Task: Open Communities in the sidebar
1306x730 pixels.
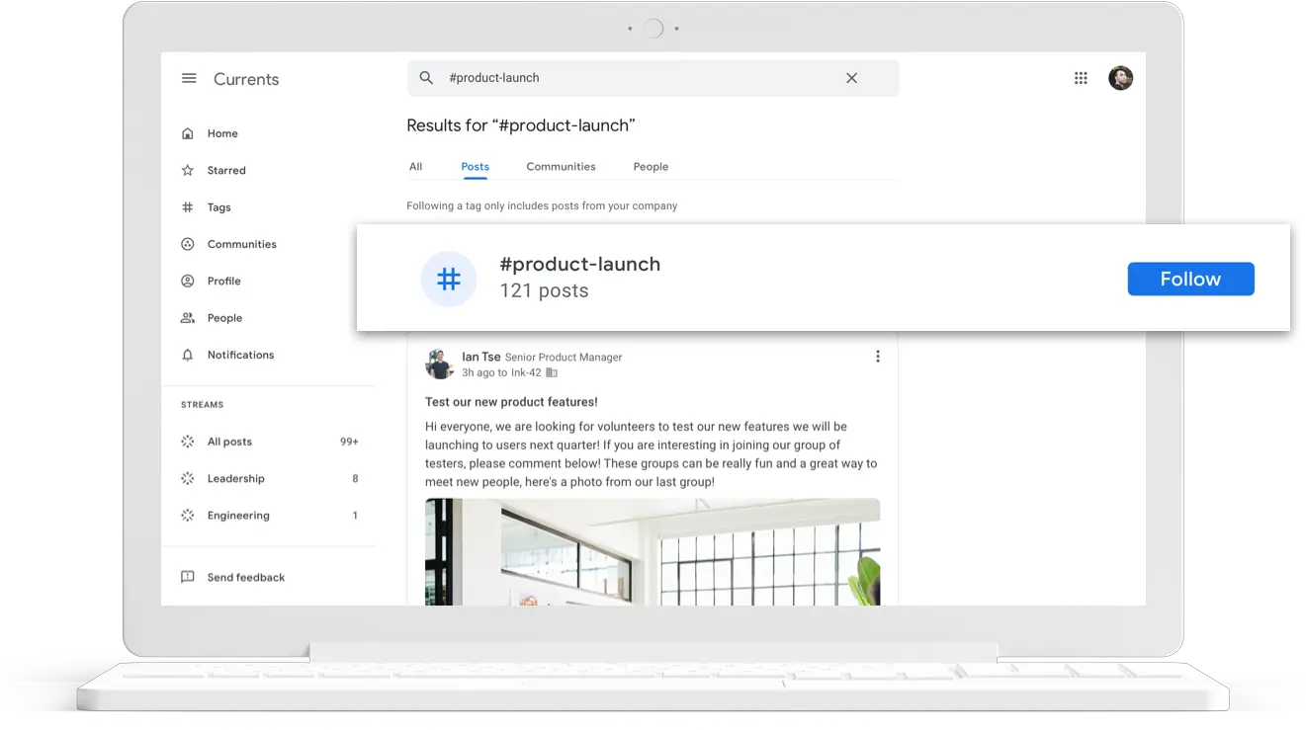Action: tap(241, 244)
